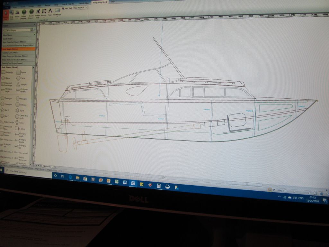Screen dimensions: 329x247
Task: Open Microsoft Edge from the taskbar
Action: point(70,177)
